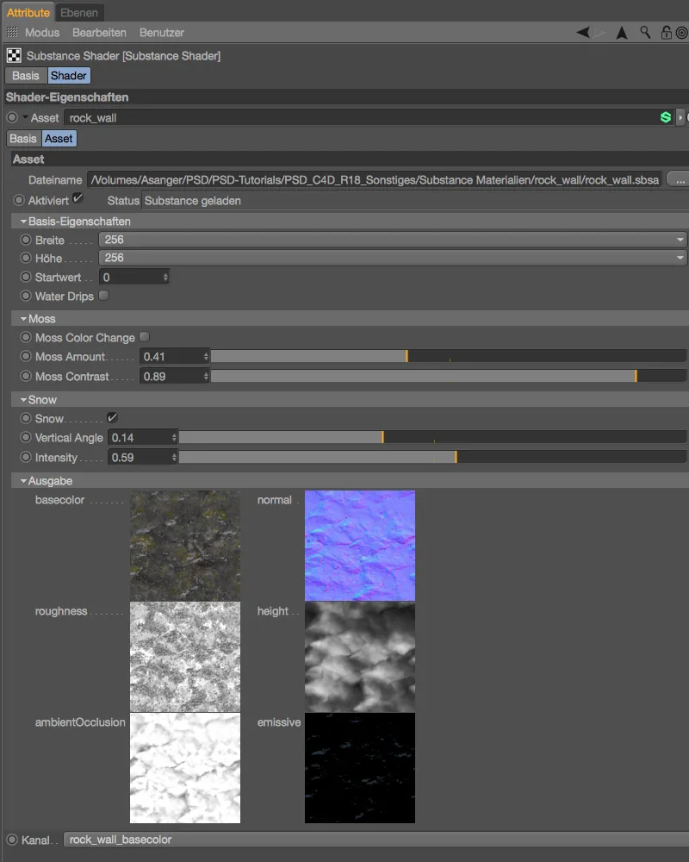The image size is (689, 862).
Task: Open the Bearbeiten menu
Action: coord(99,33)
